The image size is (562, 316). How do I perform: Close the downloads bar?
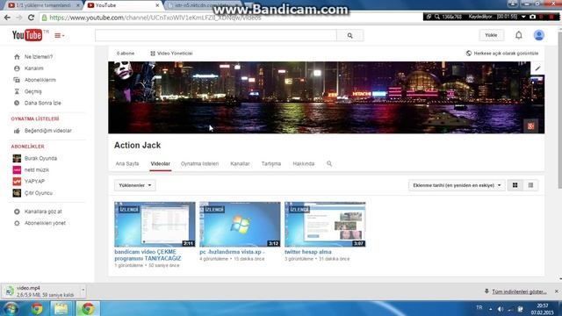point(556,291)
